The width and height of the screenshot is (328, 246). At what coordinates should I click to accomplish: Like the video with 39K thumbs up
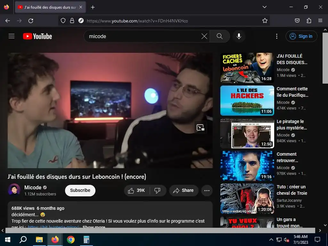click(136, 190)
